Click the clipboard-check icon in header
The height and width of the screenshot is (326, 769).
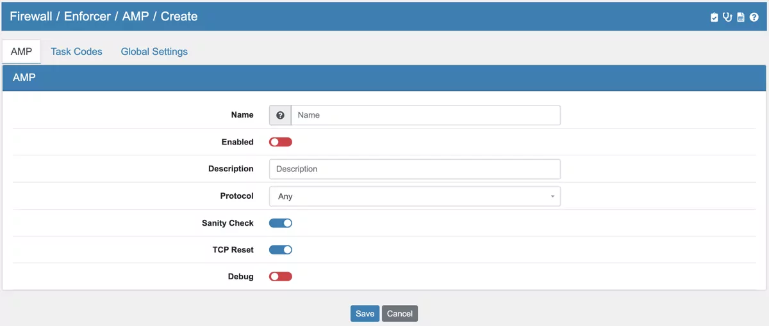(715, 17)
